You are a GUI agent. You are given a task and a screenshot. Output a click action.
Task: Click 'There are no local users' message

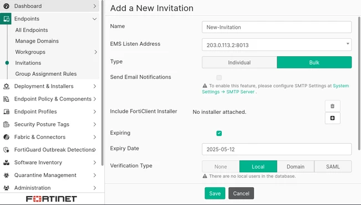(252, 176)
